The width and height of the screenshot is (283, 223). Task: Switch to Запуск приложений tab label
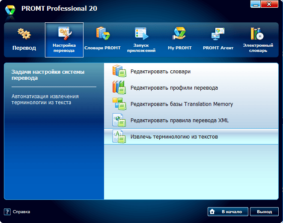click(x=141, y=48)
